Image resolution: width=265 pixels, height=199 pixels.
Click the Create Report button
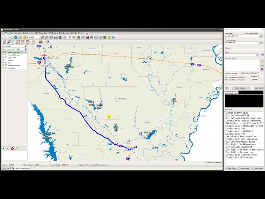[x=244, y=168]
